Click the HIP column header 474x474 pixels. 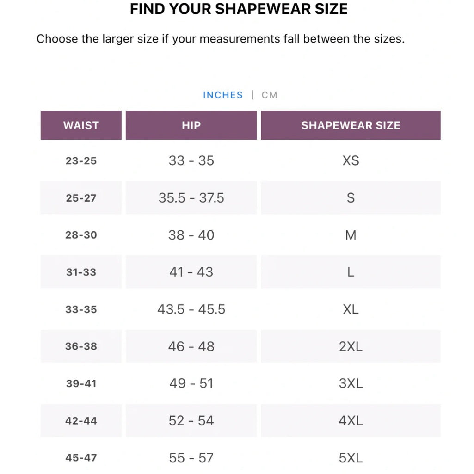191,125
